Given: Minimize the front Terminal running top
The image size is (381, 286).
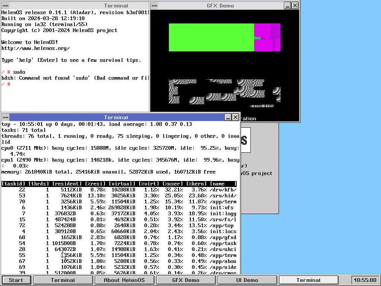Looking at the screenshot, I should point(228,117).
